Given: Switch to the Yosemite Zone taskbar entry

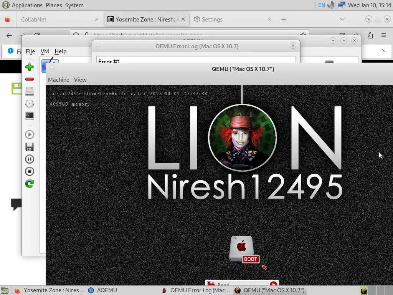Looking at the screenshot, I should point(50,290).
